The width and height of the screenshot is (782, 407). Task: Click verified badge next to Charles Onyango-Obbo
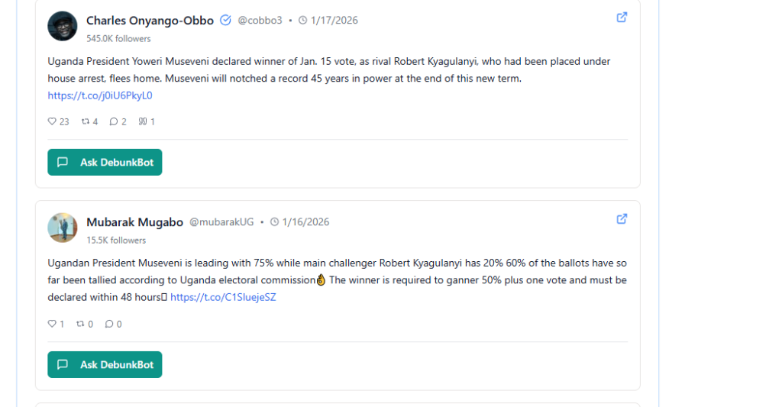pyautogui.click(x=225, y=21)
